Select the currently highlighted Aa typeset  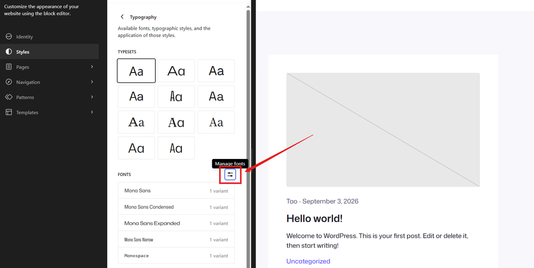[136, 71]
